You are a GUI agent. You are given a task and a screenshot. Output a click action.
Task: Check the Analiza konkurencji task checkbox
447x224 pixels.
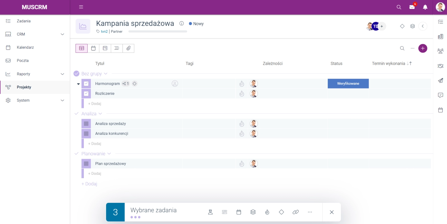pos(86,134)
